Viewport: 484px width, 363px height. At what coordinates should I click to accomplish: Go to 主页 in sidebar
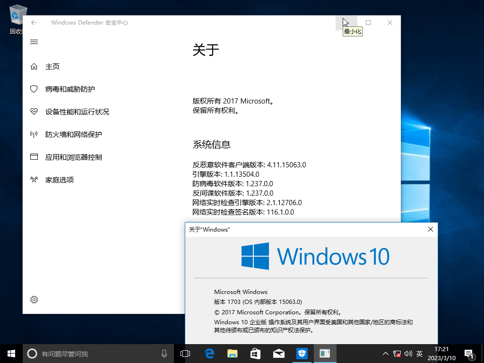coord(52,66)
